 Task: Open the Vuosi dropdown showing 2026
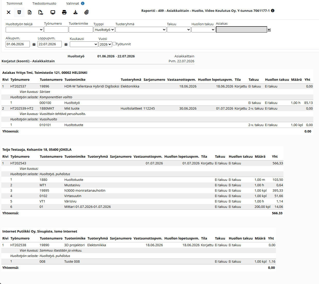pos(105,44)
